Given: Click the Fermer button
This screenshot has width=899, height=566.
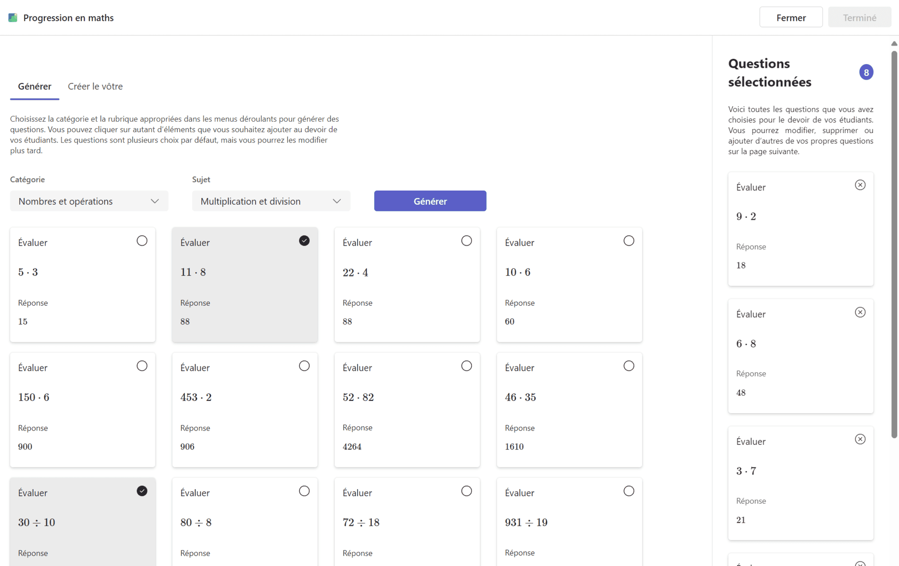Looking at the screenshot, I should pos(790,17).
